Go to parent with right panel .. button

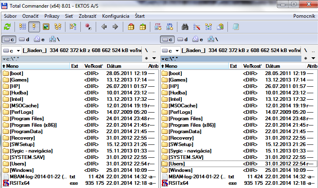tap(313, 51)
